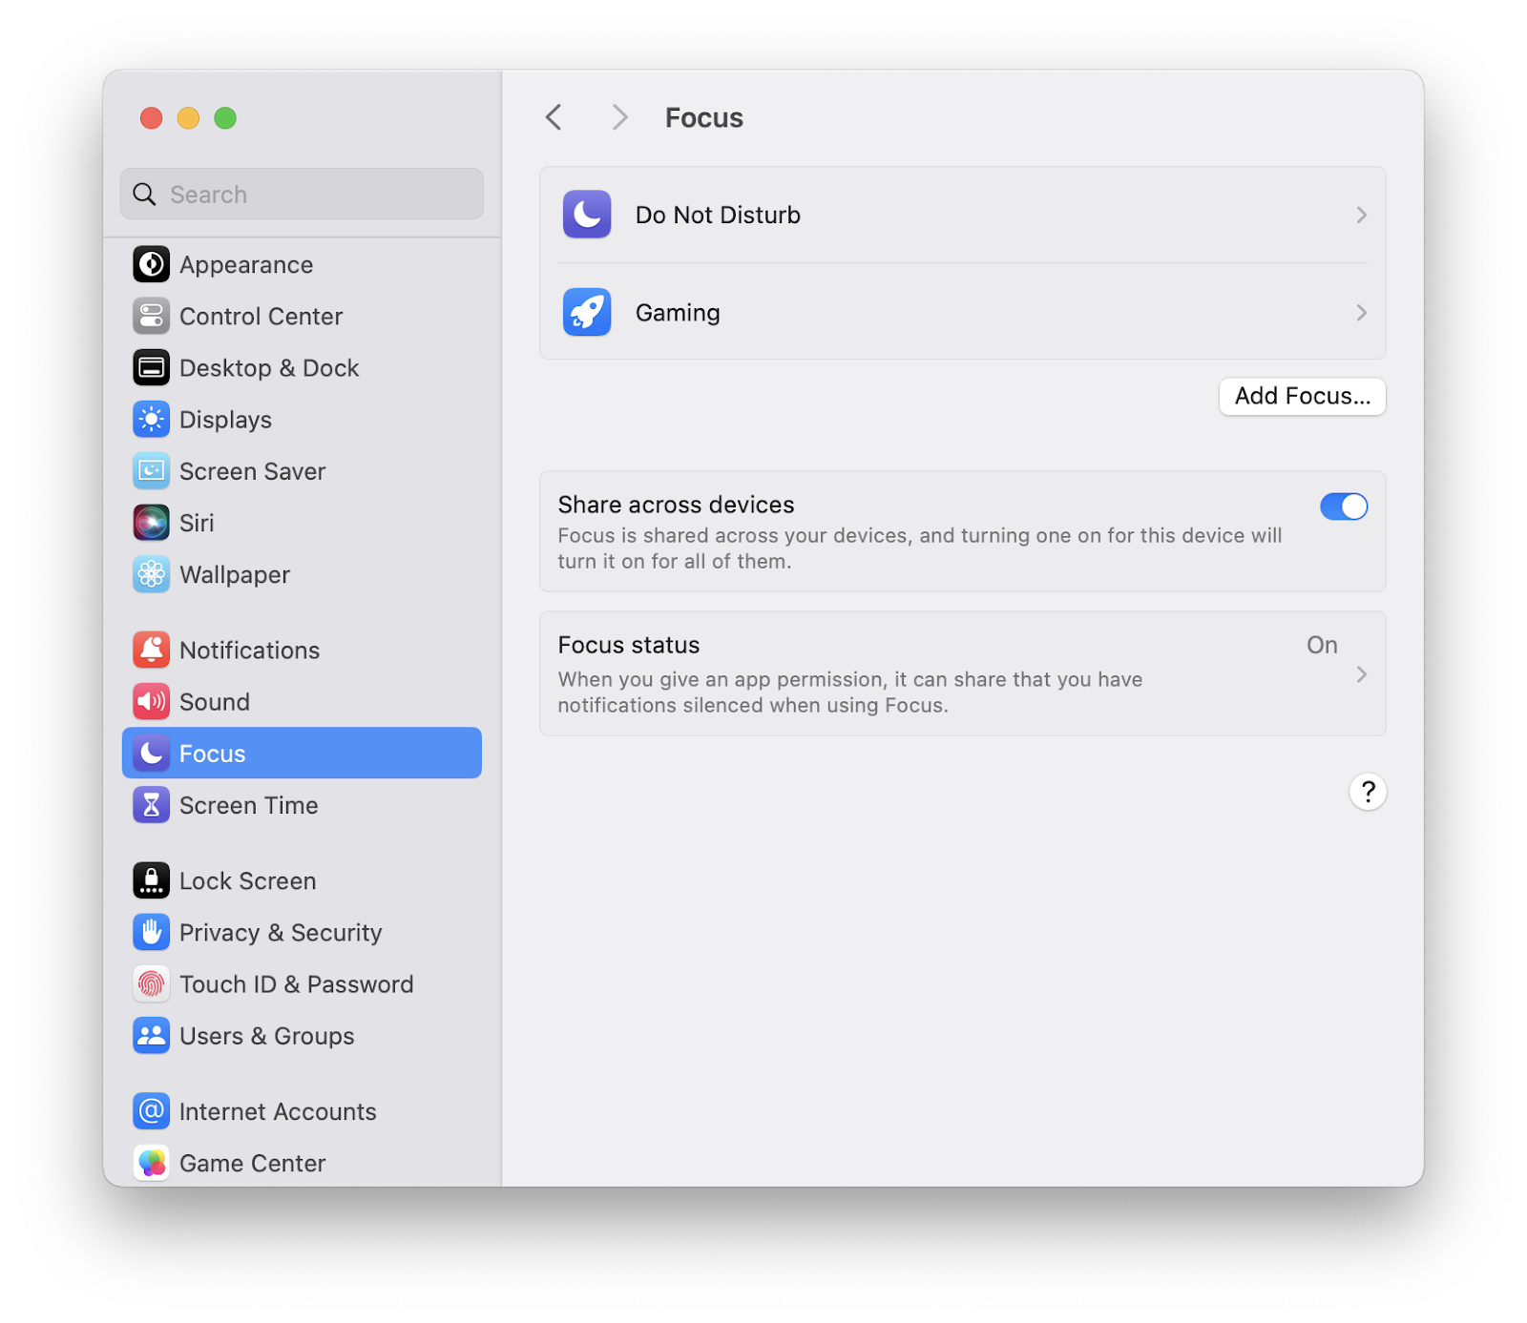Click the Internet Accounts @ icon
The width and height of the screenshot is (1527, 1323).
click(151, 1111)
